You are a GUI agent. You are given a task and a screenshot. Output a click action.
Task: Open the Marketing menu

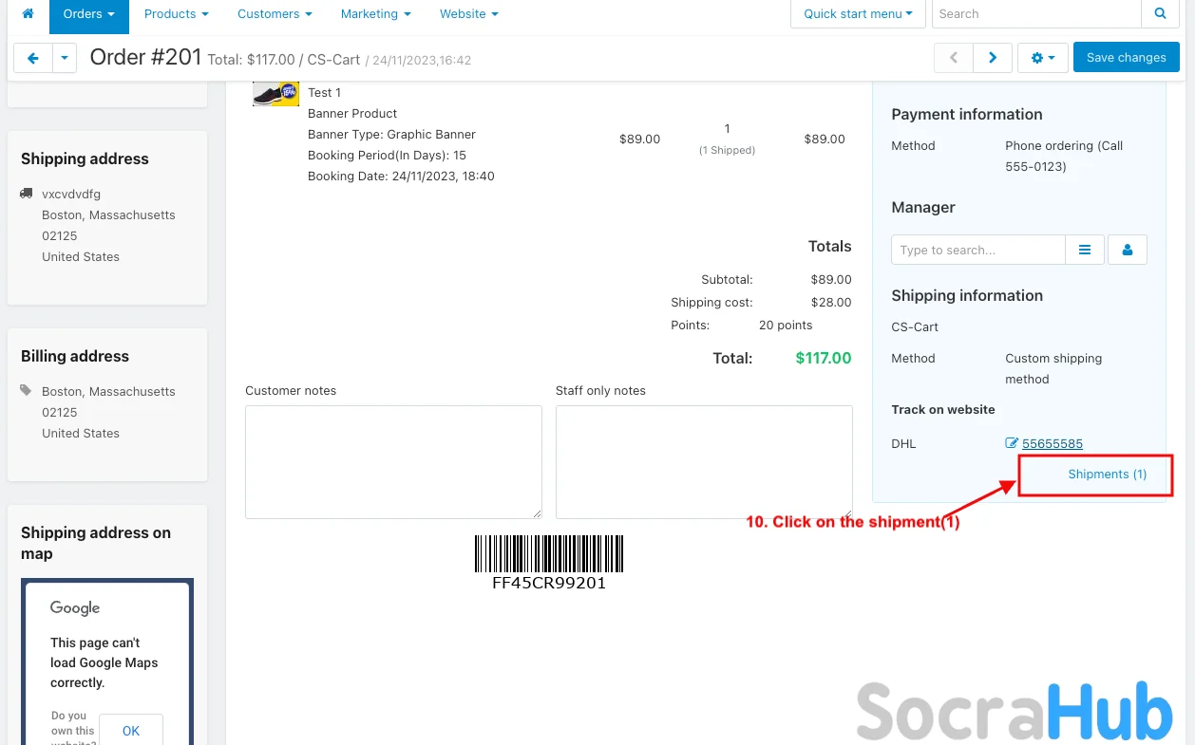[375, 14]
